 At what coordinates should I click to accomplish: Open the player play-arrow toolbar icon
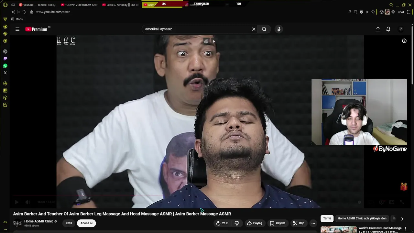point(367,12)
